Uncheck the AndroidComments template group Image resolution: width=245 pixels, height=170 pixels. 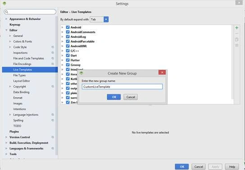pyautogui.click(x=68, y=32)
